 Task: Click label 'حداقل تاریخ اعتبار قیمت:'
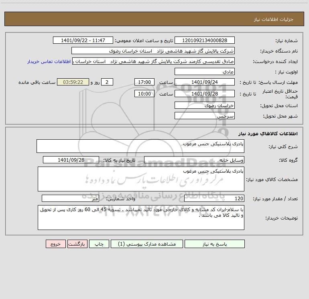[x=280, y=94]
